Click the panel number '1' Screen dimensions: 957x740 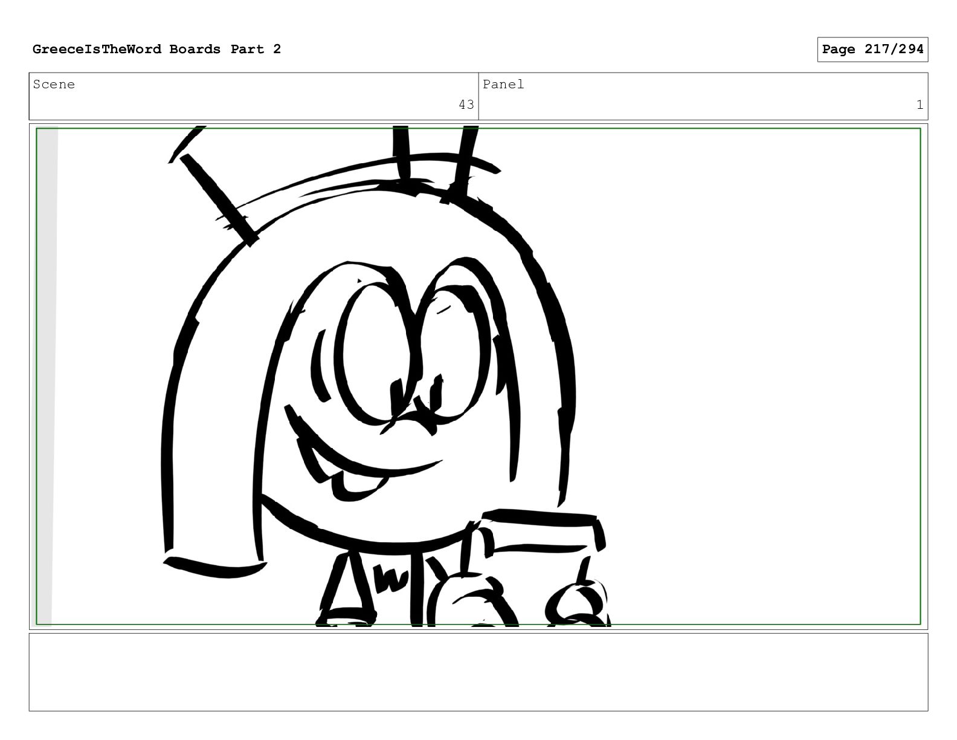click(920, 105)
